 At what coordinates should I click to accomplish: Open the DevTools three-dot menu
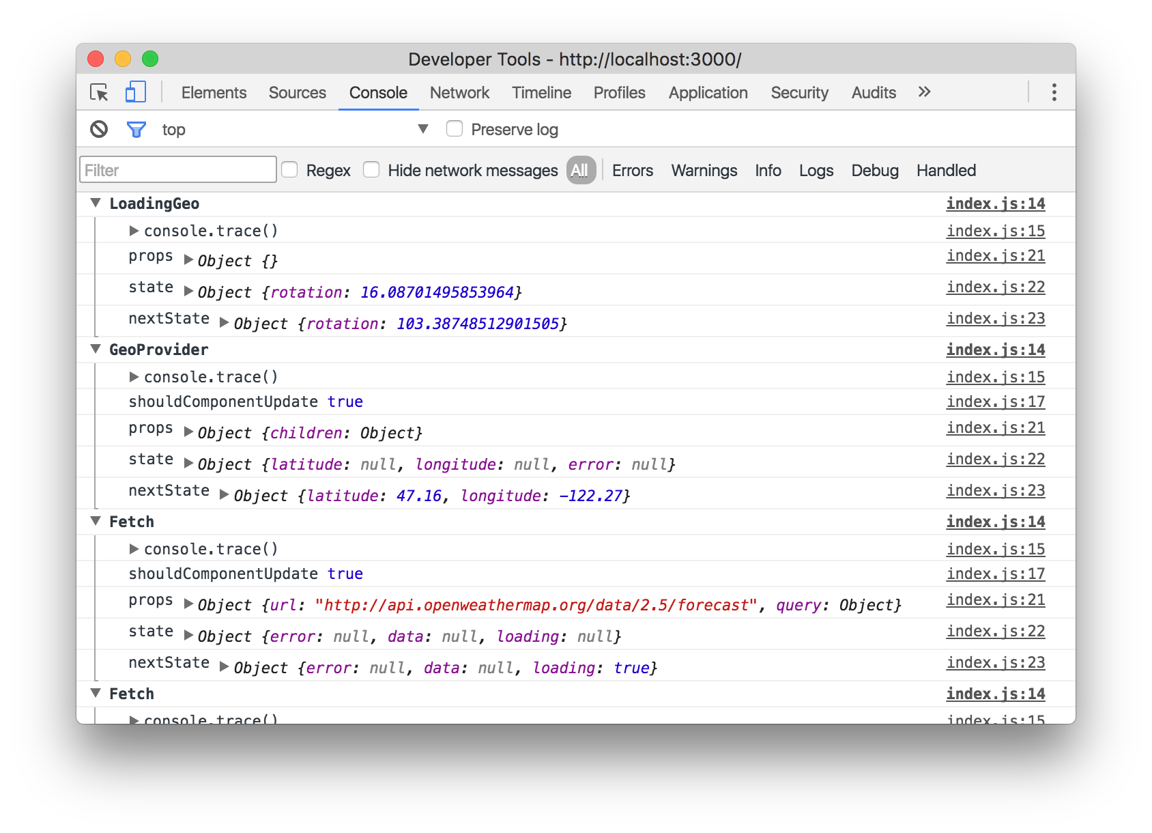[x=1054, y=92]
